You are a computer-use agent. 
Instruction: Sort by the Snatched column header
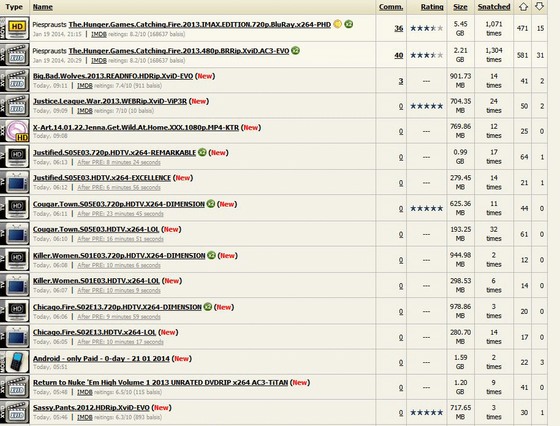494,7
